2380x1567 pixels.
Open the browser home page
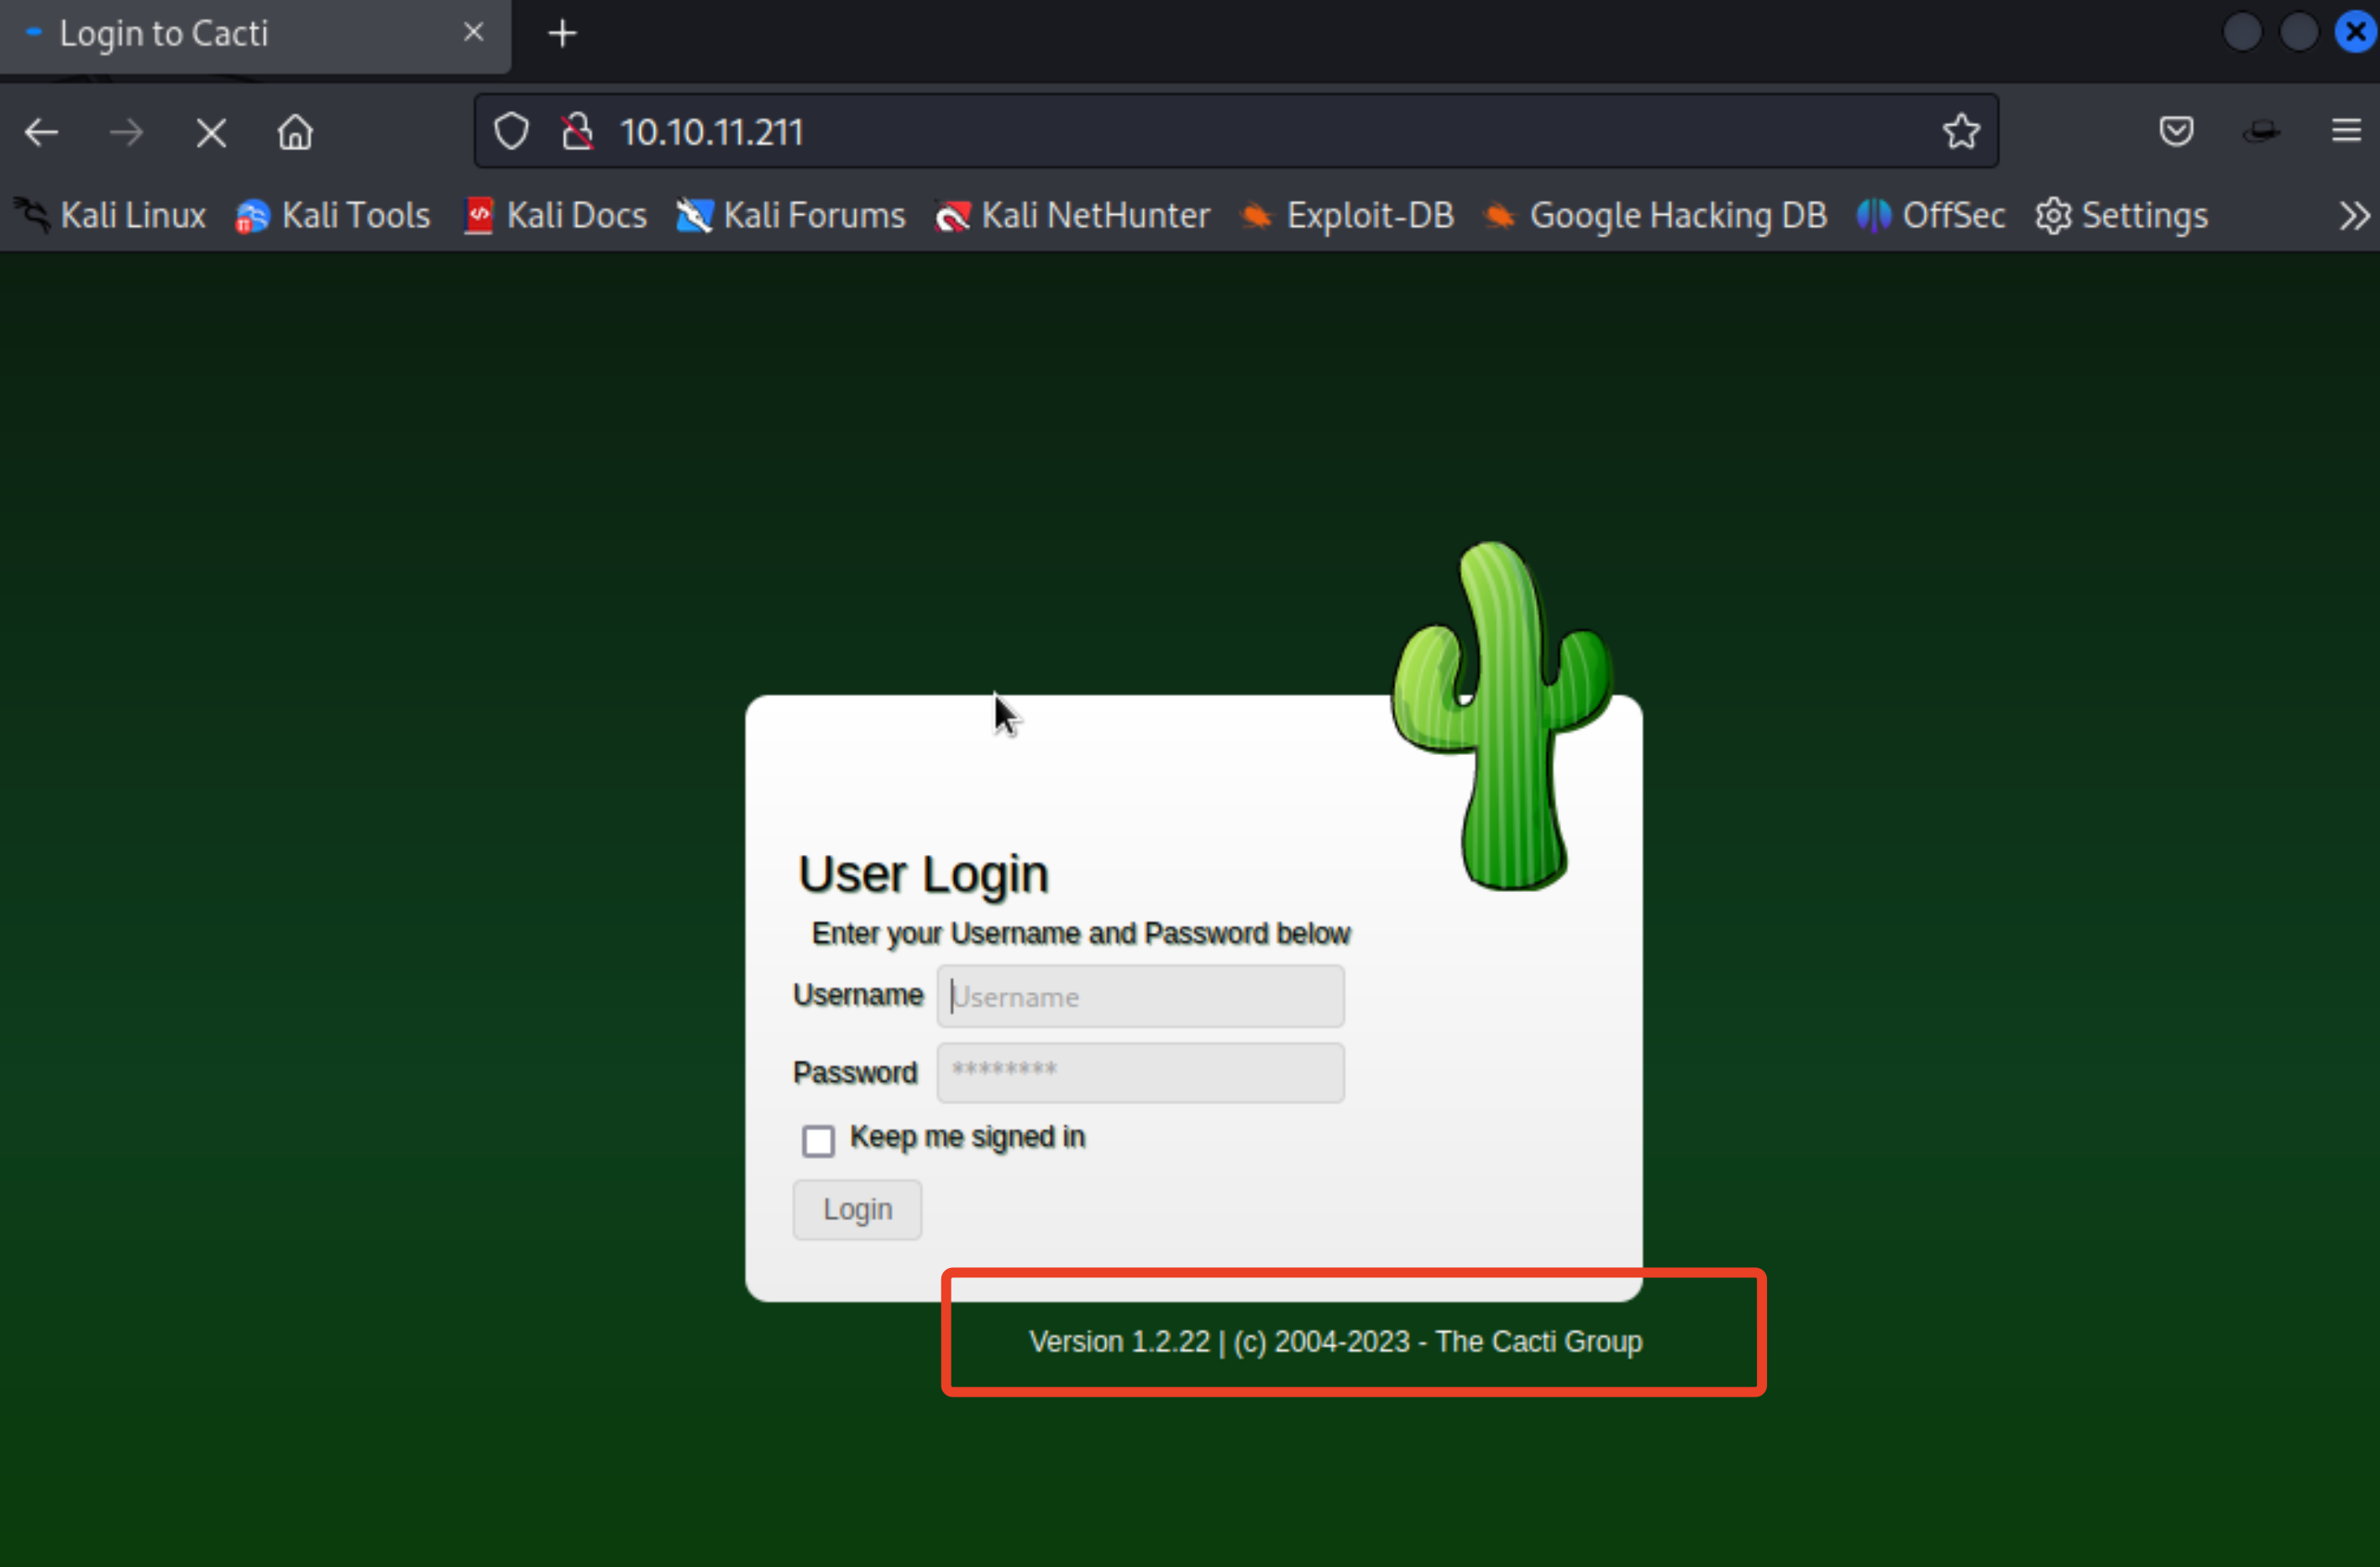tap(295, 131)
